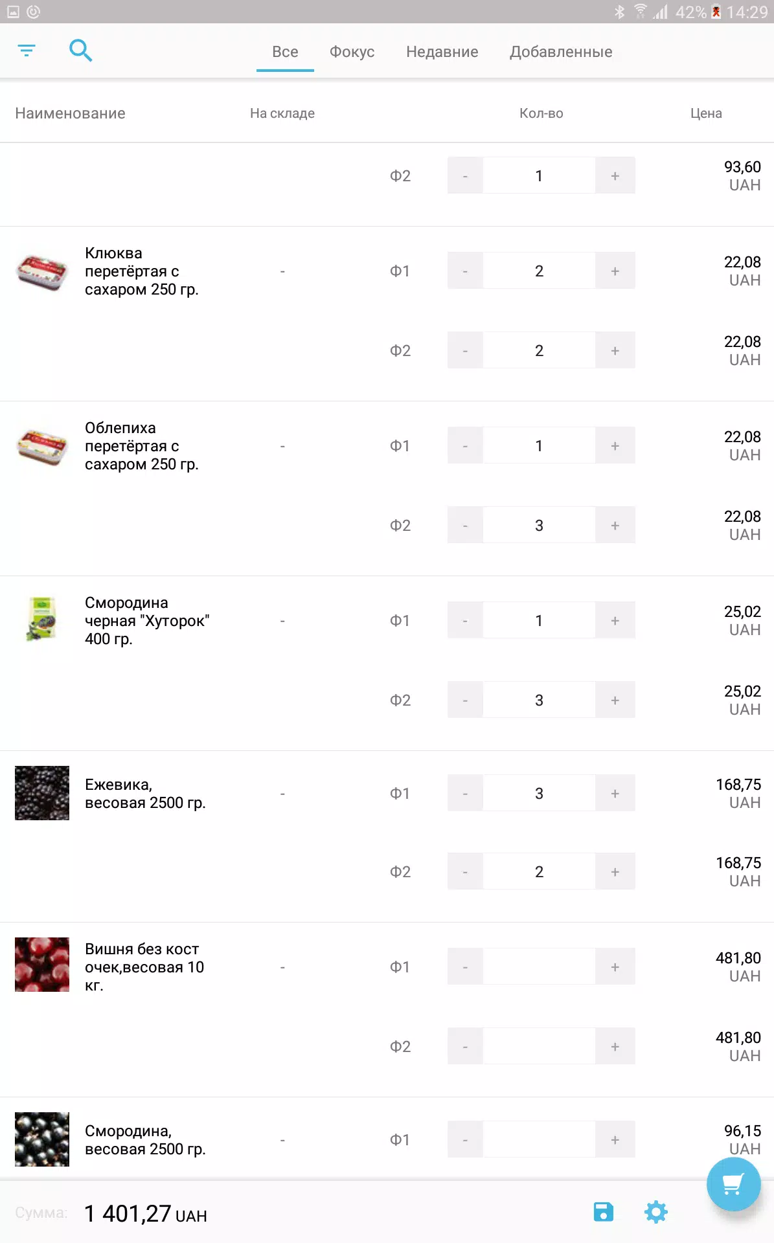This screenshot has width=774, height=1243.
Task: Select the Все tab
Action: pyautogui.click(x=285, y=52)
